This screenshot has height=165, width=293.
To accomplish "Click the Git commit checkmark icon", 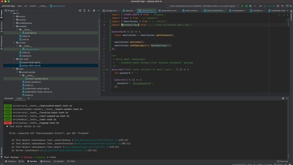I will pyautogui.click(x=269, y=6).
